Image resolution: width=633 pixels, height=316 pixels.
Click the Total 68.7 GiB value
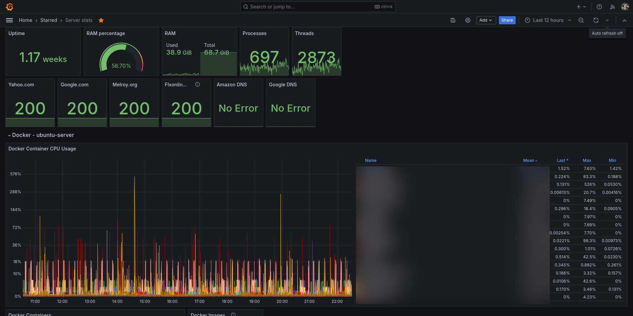pos(217,52)
